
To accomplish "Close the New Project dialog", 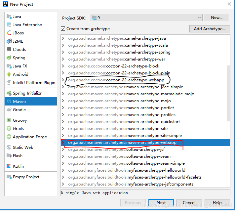I will [x=229, y=4].
